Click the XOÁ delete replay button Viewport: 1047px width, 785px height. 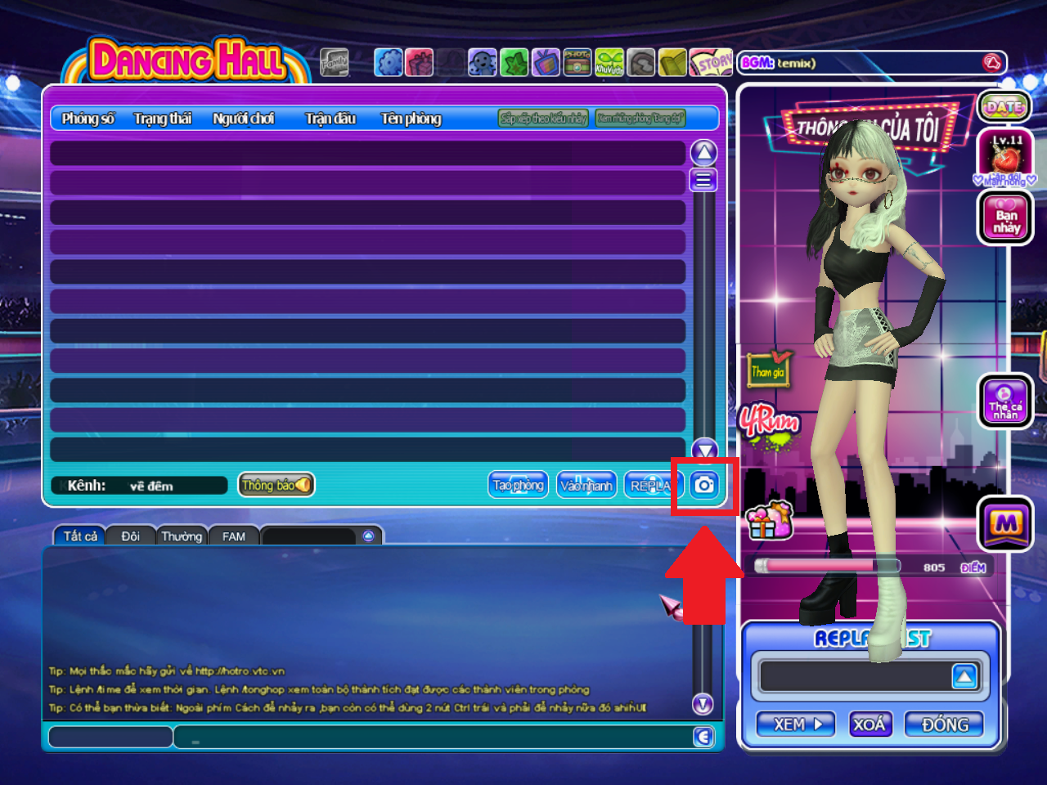point(869,724)
